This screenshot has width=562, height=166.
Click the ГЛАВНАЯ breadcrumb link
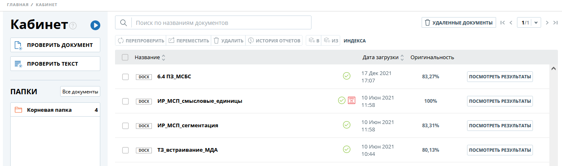pos(18,5)
